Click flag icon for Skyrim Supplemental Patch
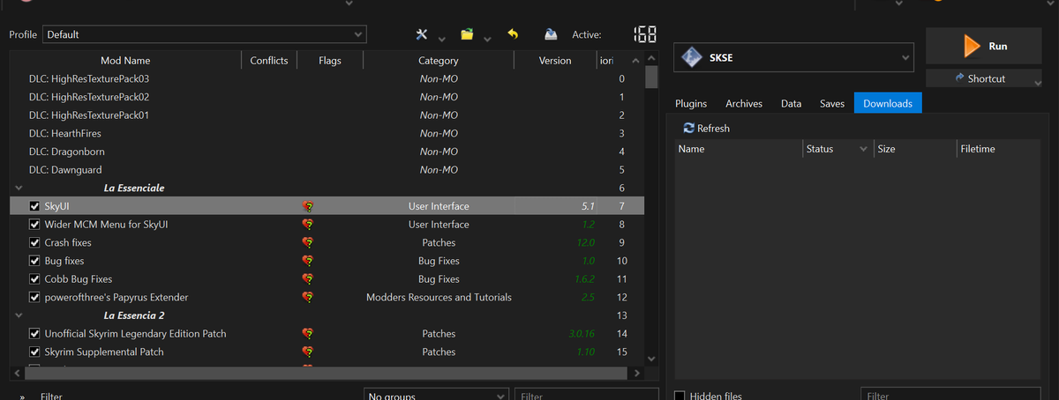 coord(307,352)
